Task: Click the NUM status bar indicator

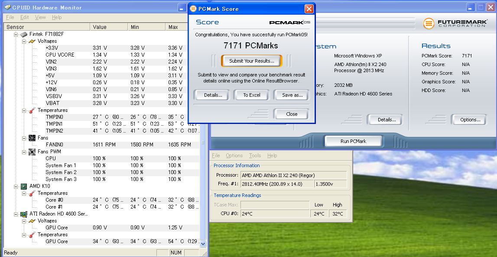Action: point(176,253)
